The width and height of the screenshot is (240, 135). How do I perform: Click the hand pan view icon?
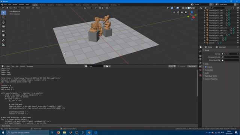pos(182,12)
